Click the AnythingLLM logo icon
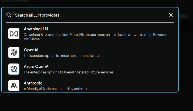 (14, 34)
